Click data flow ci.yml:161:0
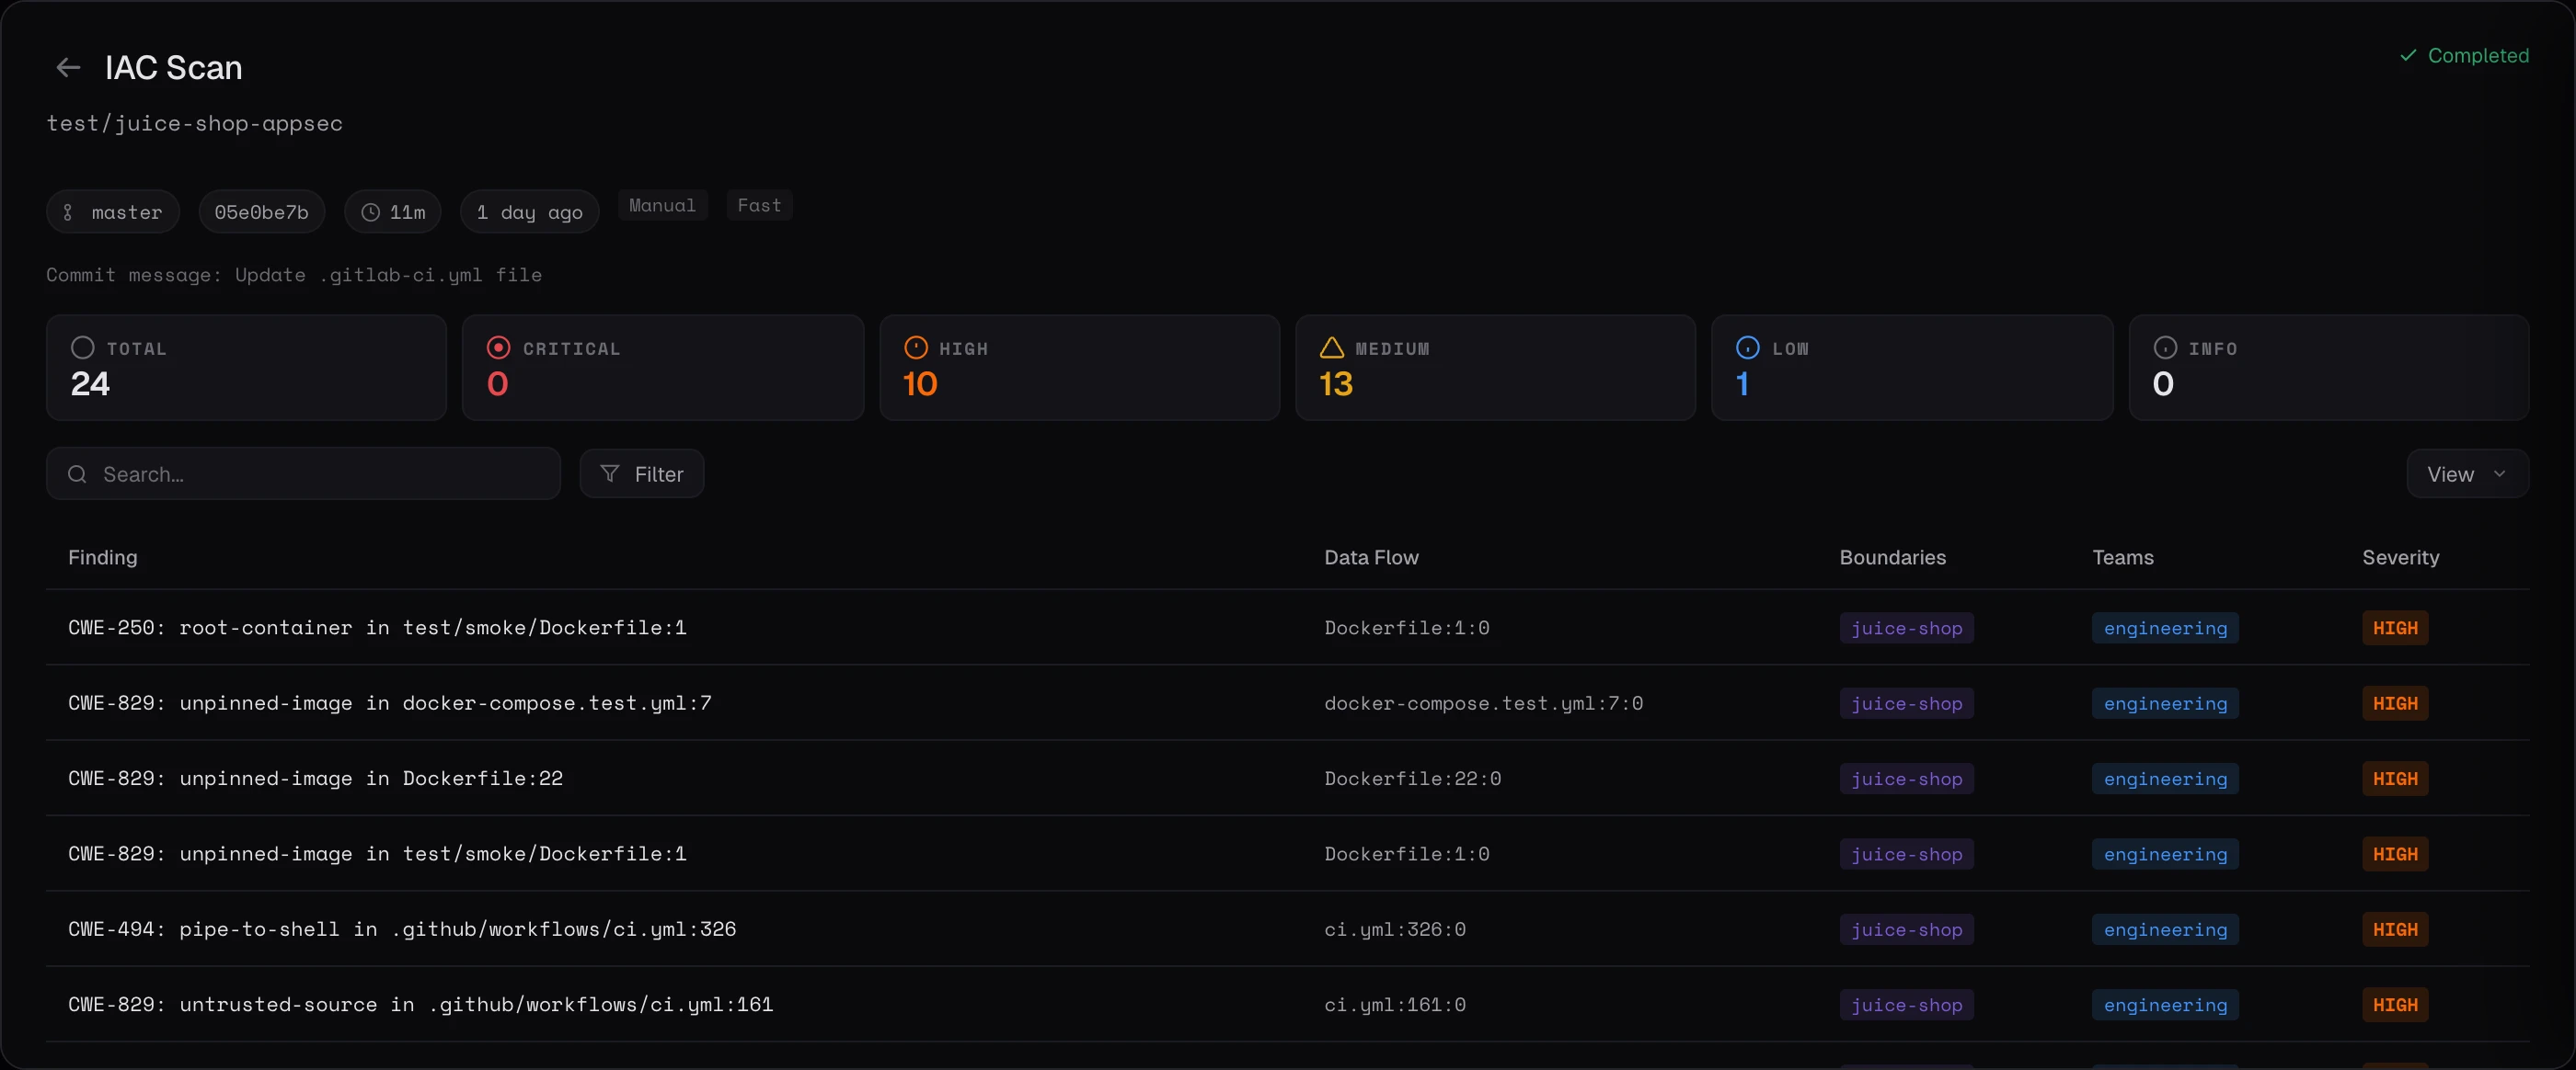 1395,1004
